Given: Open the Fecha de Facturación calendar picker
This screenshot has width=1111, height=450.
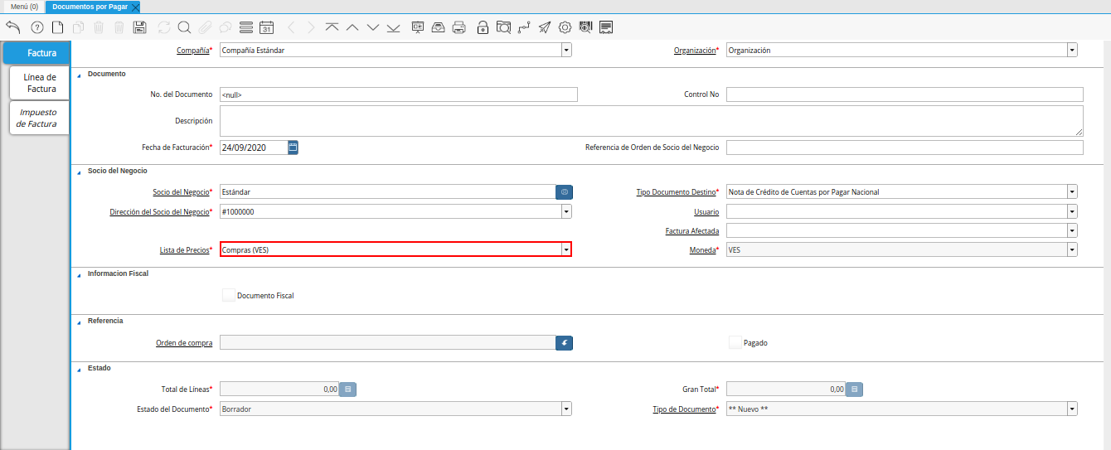Looking at the screenshot, I should click(x=293, y=148).
